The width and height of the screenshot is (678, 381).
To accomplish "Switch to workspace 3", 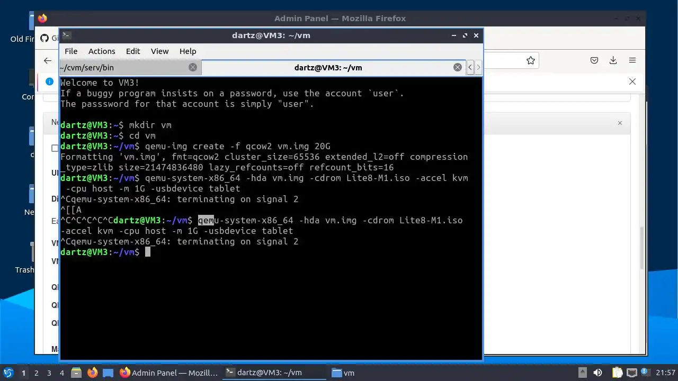I will pos(49,373).
